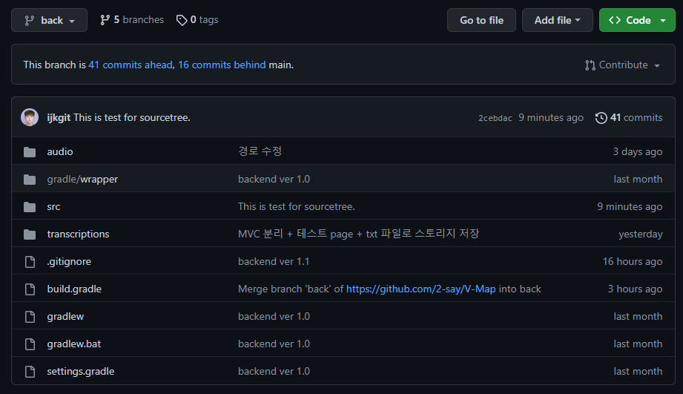Click the gradle/wrapper folder icon
This screenshot has width=683, height=394.
coord(30,179)
